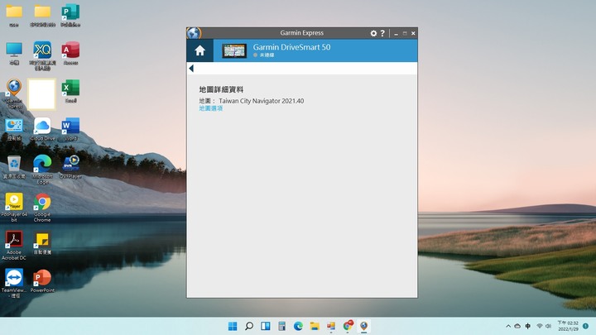Open Garmin Express help question mark
The height and width of the screenshot is (335, 596).
point(382,33)
